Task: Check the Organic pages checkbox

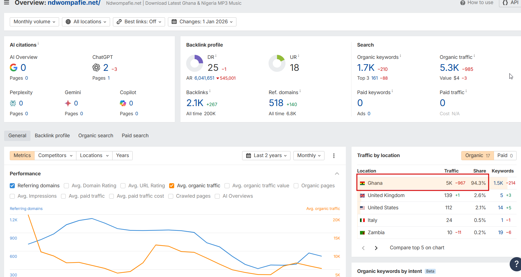Action: point(296,186)
